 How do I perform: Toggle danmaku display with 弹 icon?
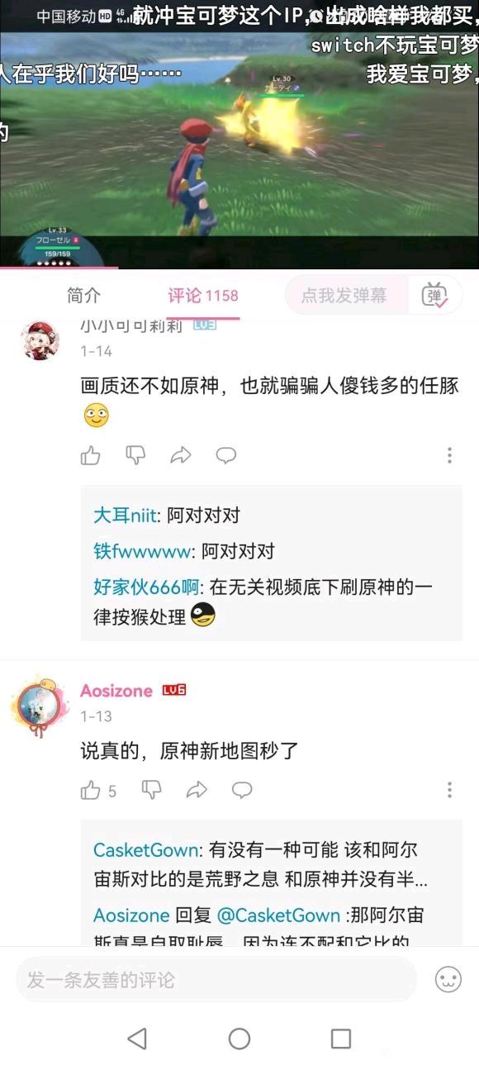(434, 295)
